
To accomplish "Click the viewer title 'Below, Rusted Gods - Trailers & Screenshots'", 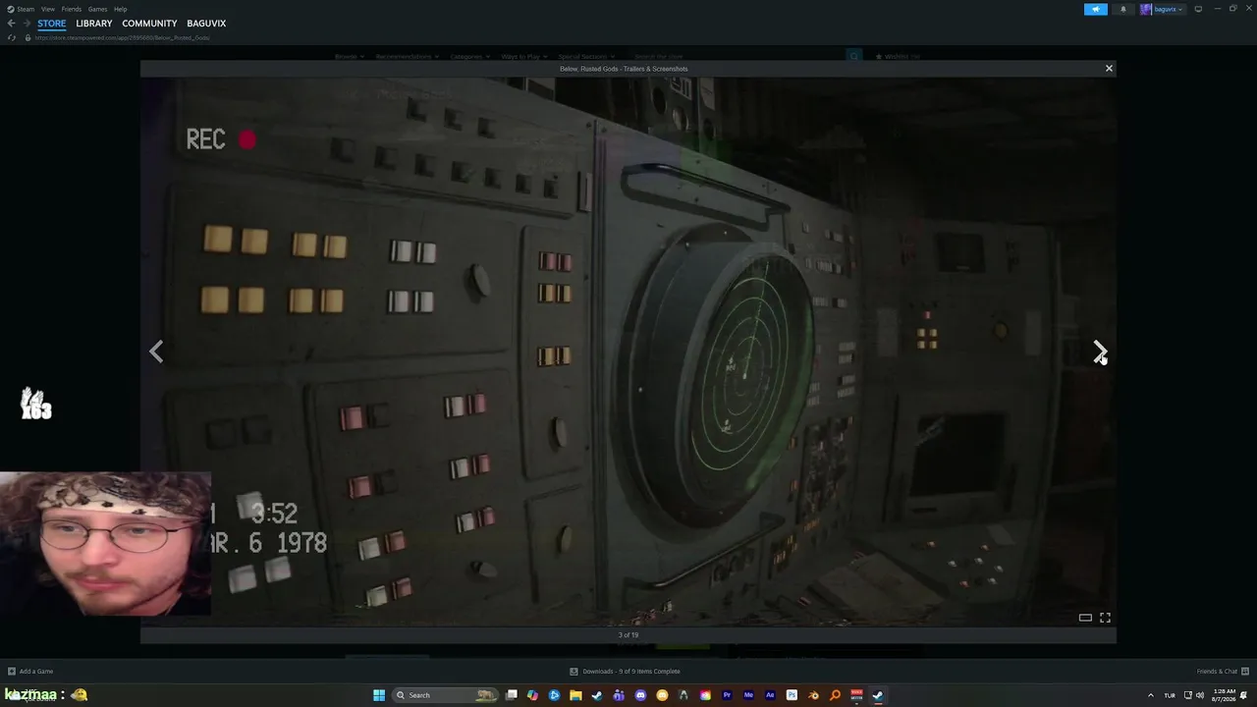I will [x=624, y=69].
